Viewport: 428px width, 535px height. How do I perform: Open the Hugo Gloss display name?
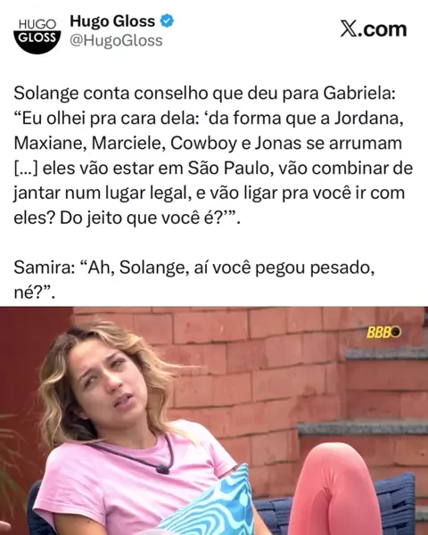112,21
